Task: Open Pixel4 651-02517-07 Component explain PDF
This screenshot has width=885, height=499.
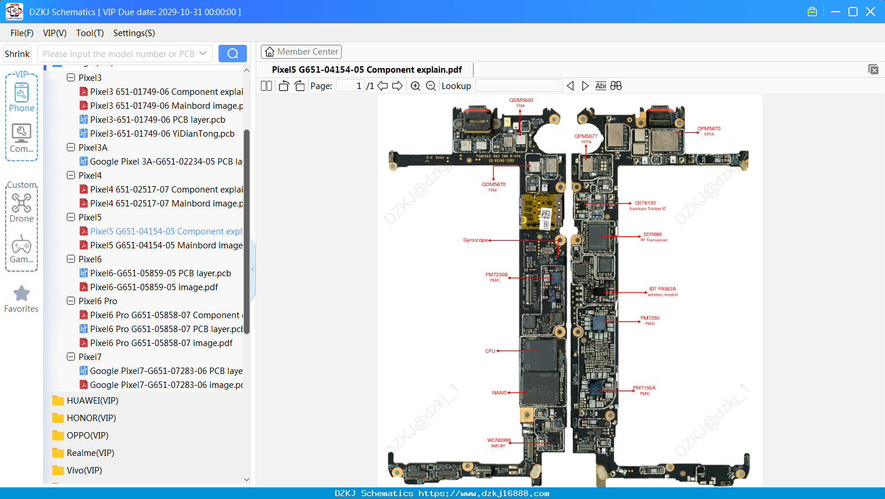Action: tap(161, 190)
